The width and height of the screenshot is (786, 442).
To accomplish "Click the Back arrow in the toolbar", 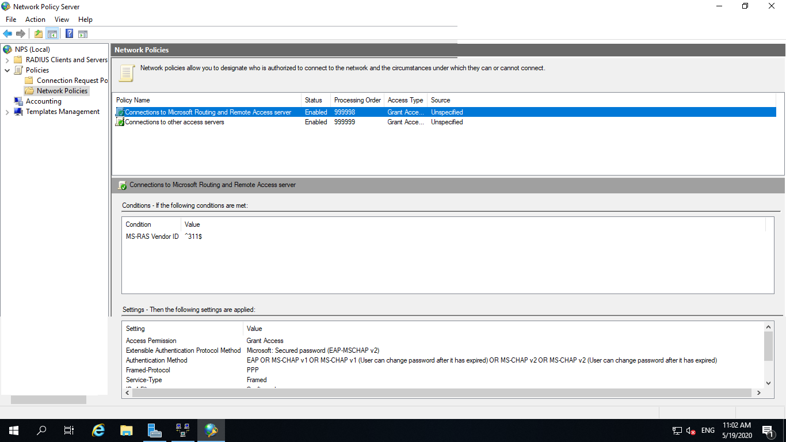I will coord(7,34).
